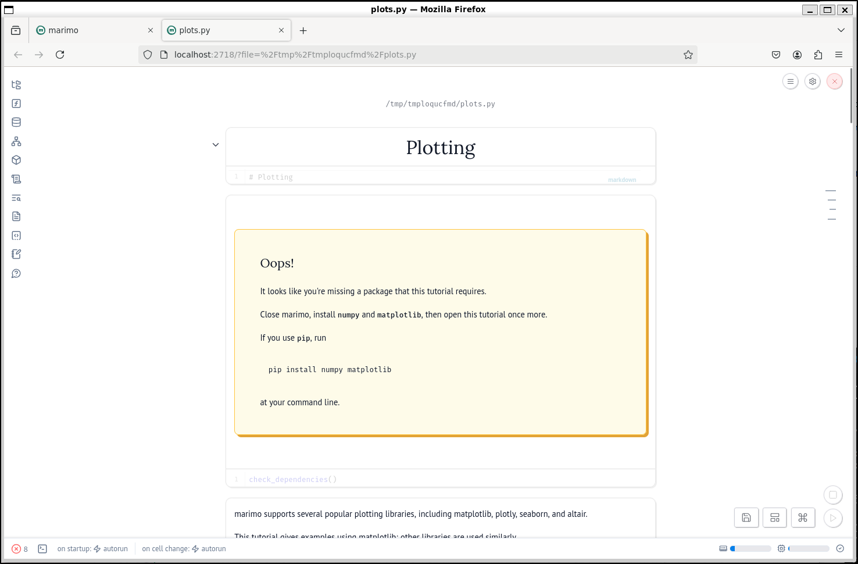Click the localhost address bar

(x=417, y=55)
